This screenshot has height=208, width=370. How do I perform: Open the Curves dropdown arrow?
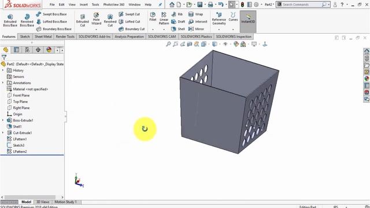click(233, 29)
